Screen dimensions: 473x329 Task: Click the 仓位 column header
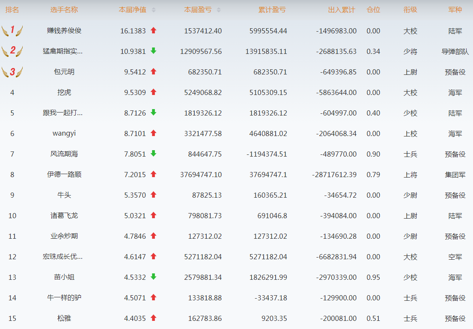(x=373, y=10)
